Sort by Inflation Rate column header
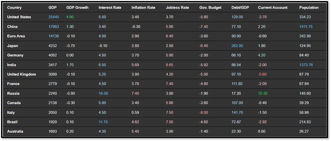The width and height of the screenshot is (331, 141). click(143, 7)
